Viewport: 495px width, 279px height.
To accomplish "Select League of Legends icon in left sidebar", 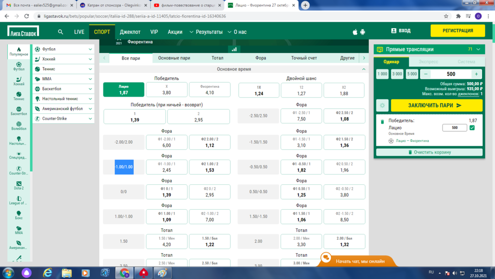I will (x=19, y=200).
